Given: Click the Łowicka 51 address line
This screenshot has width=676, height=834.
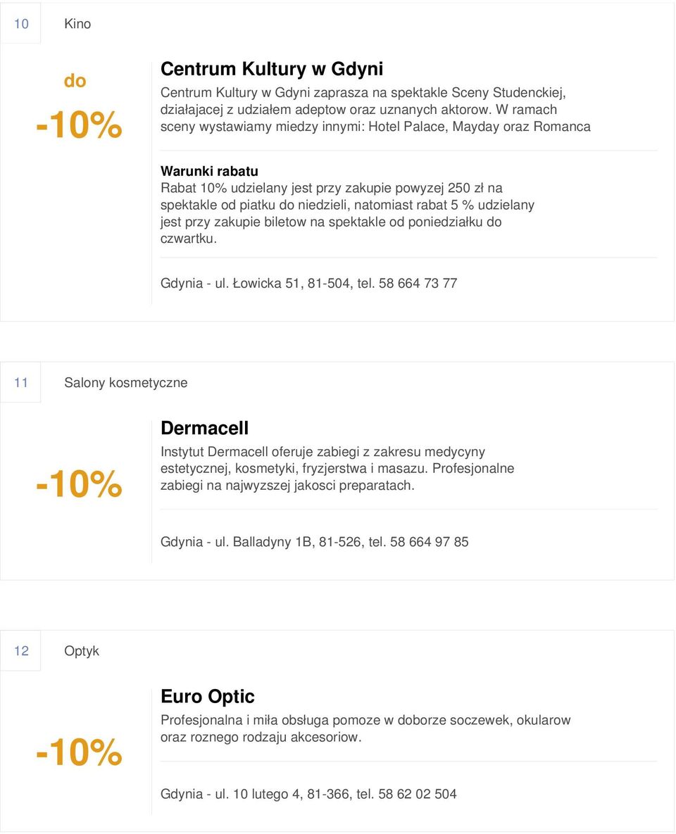Looking at the screenshot, I should pos(308,284).
